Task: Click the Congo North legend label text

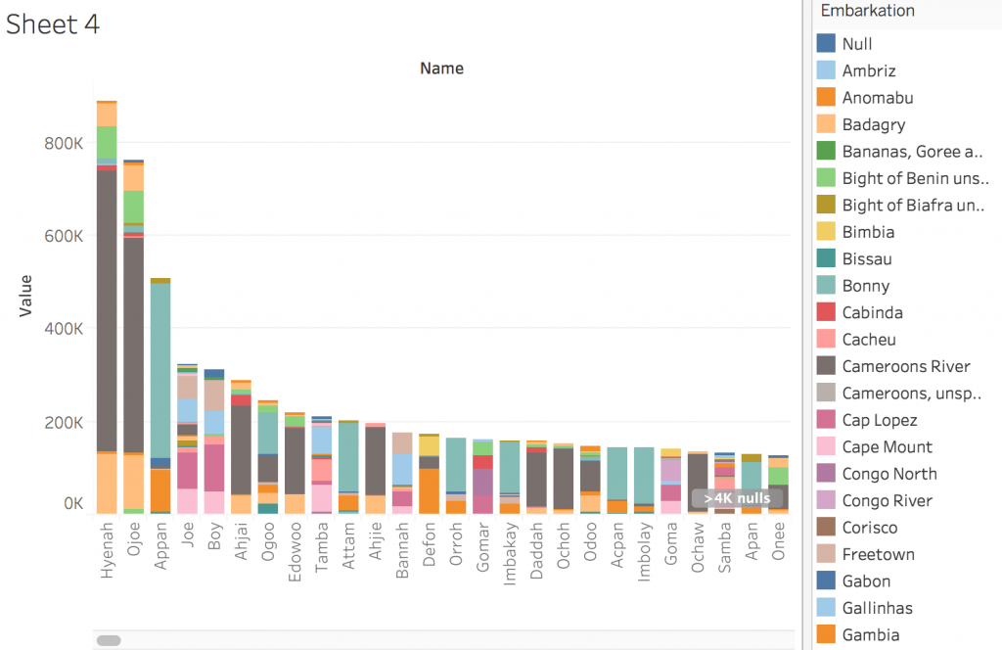Action: (888, 474)
